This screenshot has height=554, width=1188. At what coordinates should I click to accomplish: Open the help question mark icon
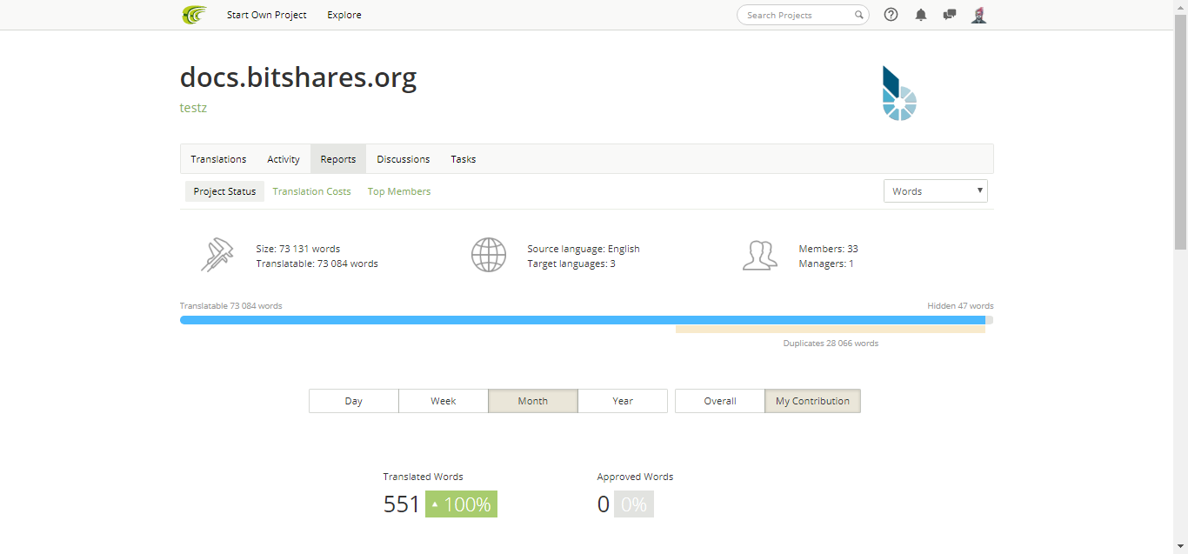(891, 15)
